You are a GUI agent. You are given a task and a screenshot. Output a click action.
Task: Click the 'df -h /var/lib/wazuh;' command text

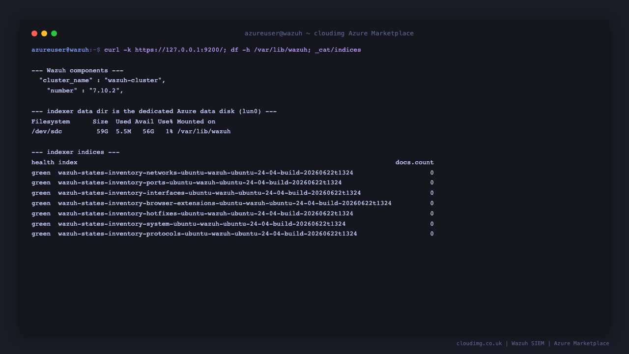pos(271,50)
